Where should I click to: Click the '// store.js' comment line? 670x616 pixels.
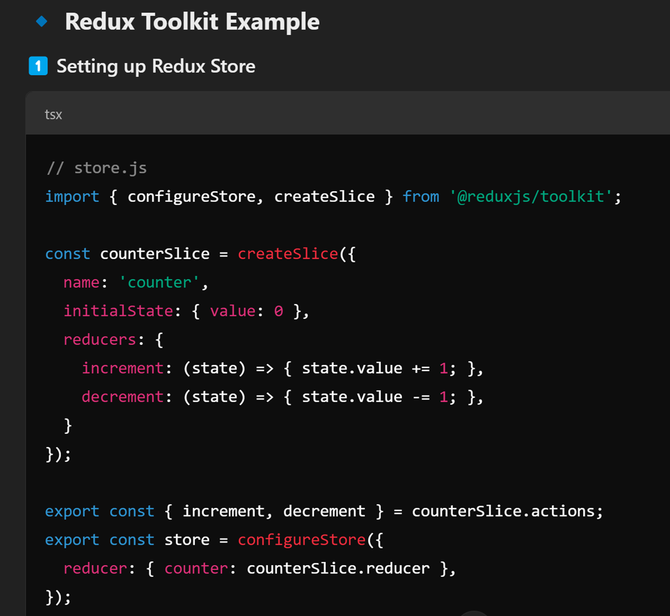[x=96, y=168]
